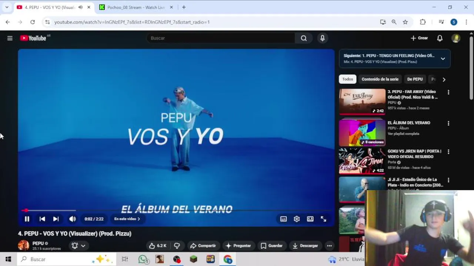Reload the current page
Viewport: 474px width, 266px height.
click(x=33, y=22)
